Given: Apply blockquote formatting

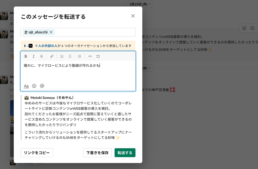Looking at the screenshot, I should tap(80, 56).
